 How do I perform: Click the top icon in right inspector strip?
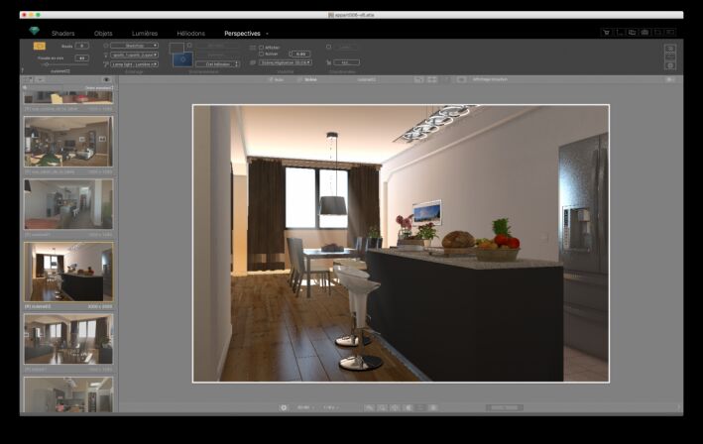click(x=670, y=48)
